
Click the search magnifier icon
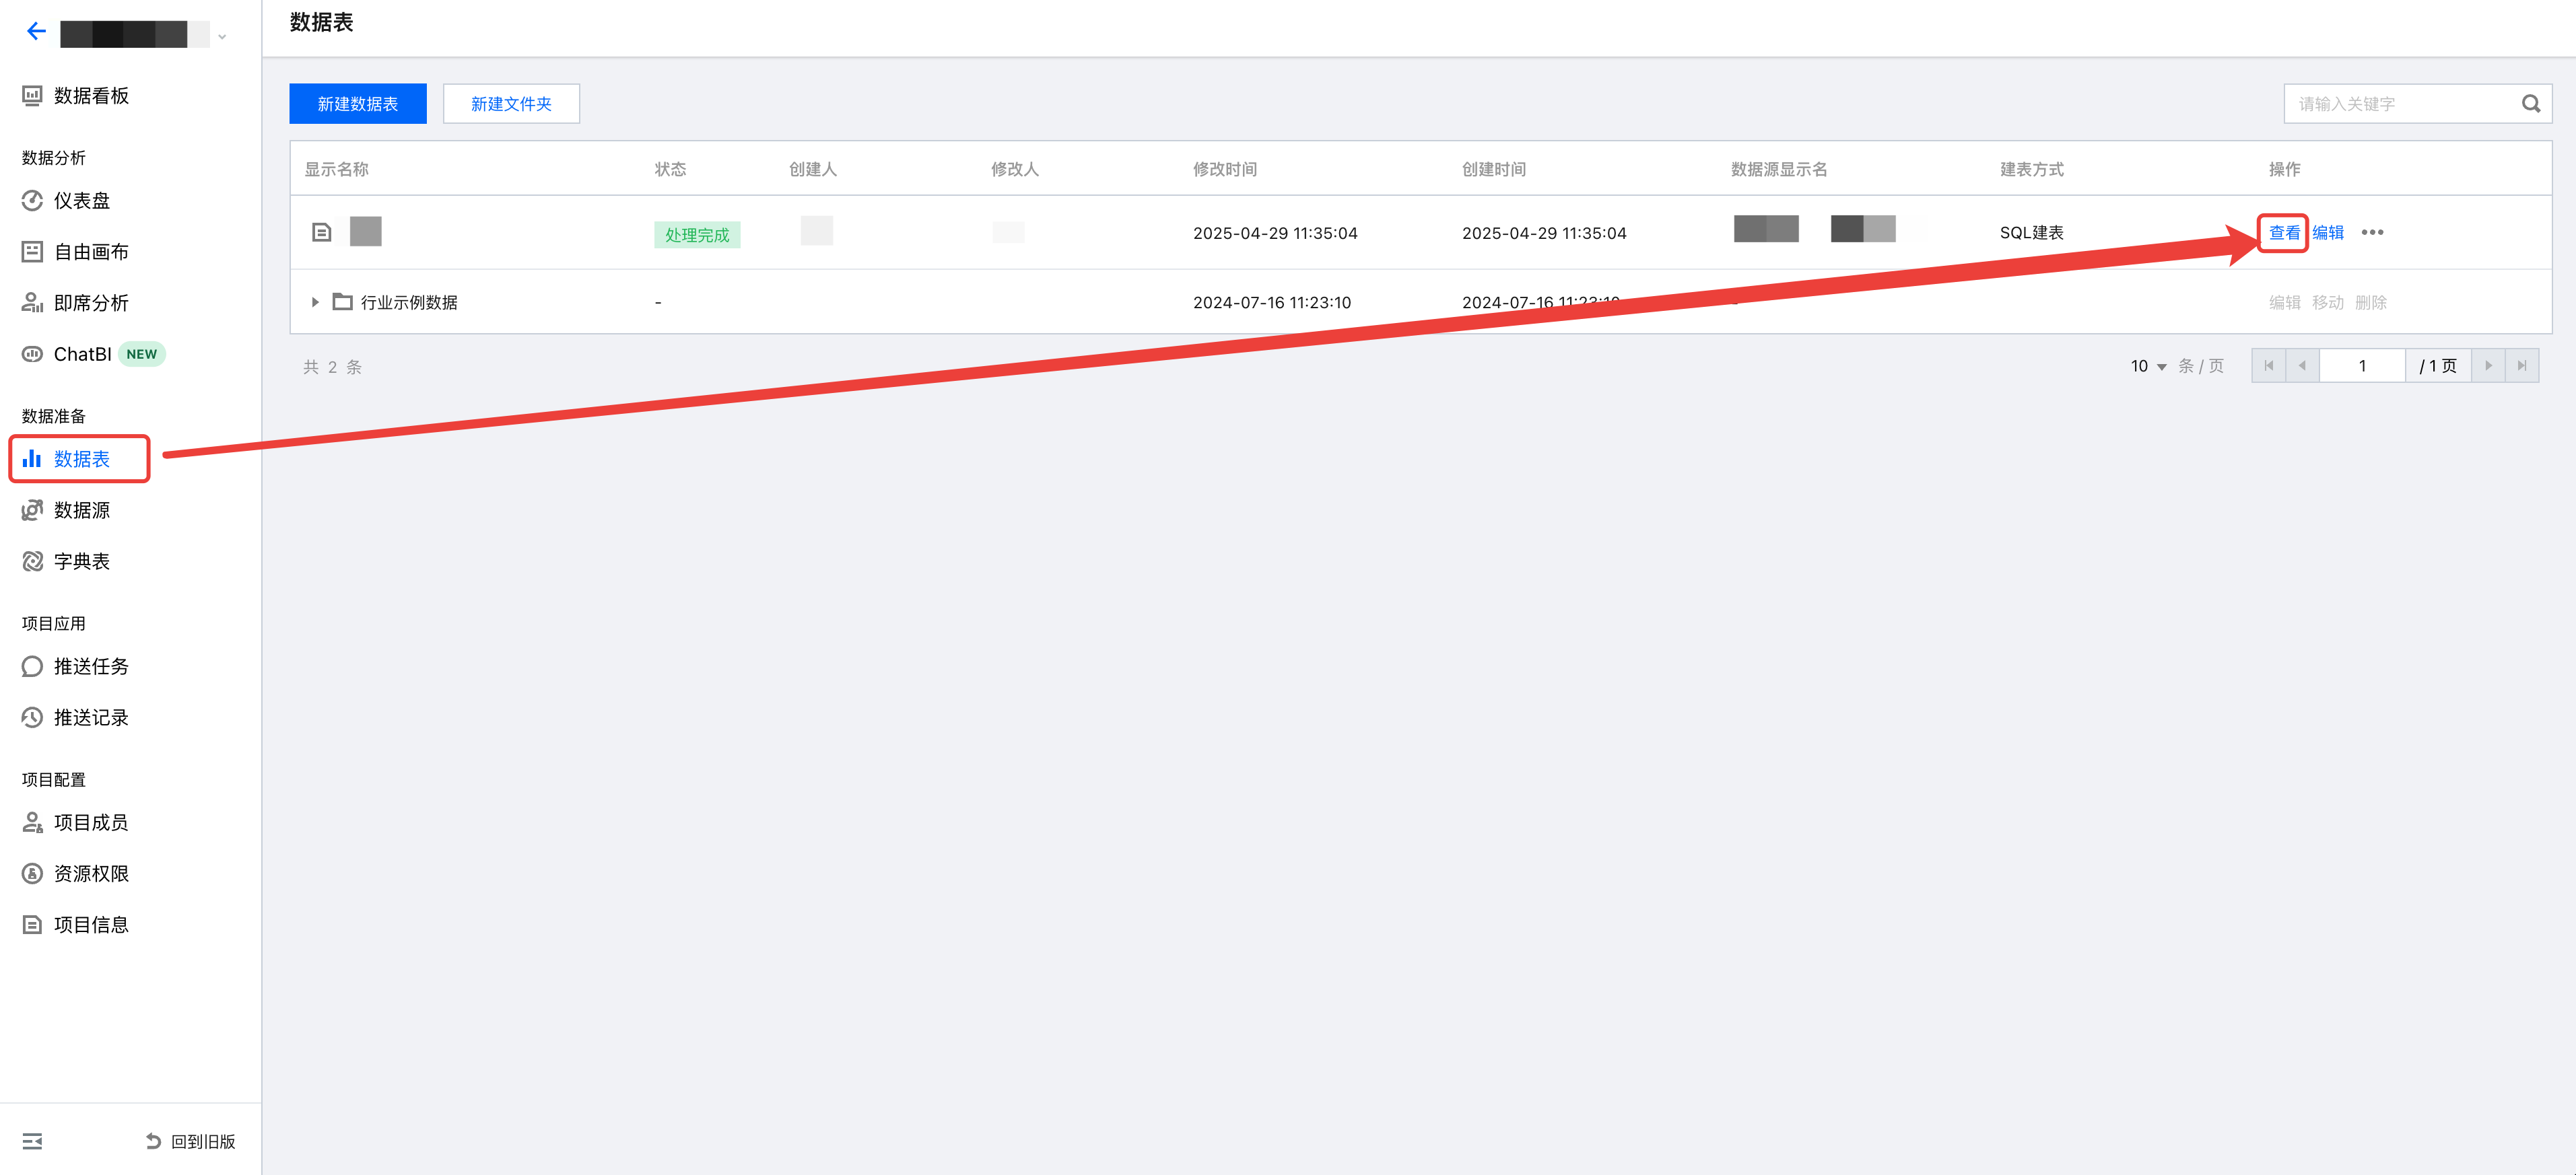2530,104
